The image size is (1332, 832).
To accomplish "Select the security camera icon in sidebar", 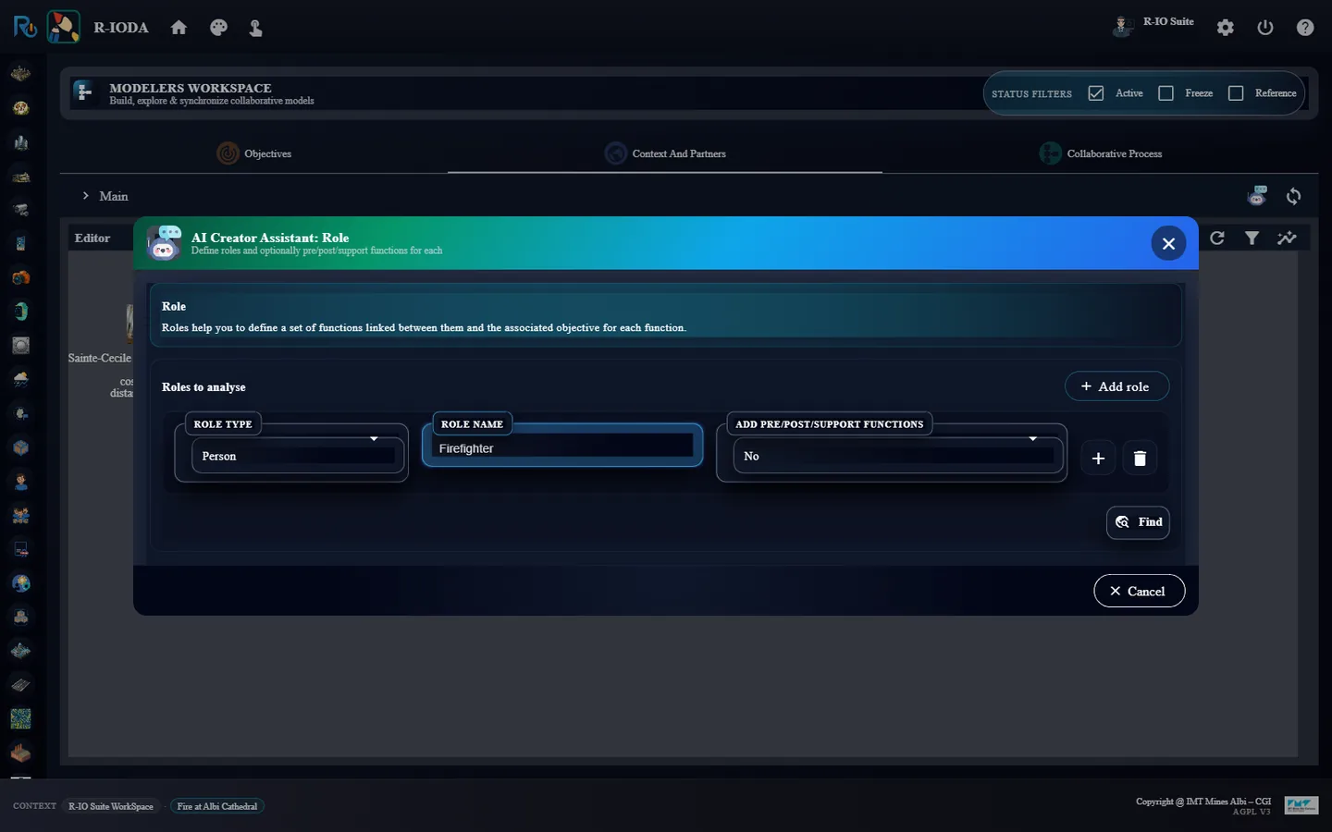I will (20, 210).
